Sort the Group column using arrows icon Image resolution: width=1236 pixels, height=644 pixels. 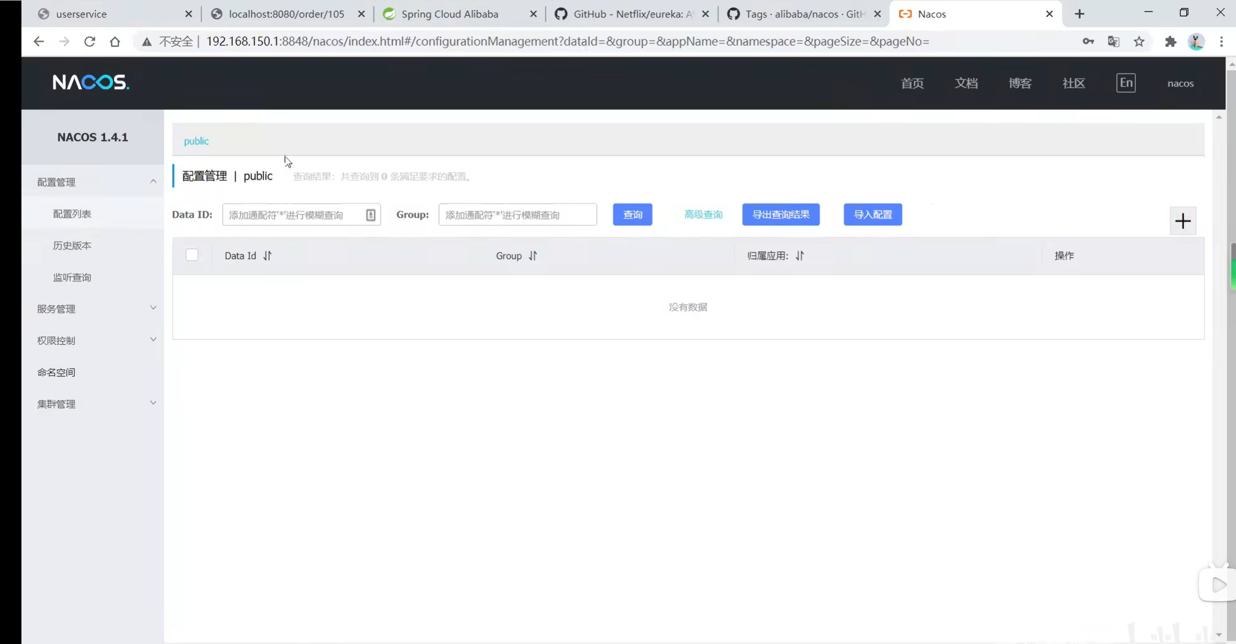click(x=533, y=256)
